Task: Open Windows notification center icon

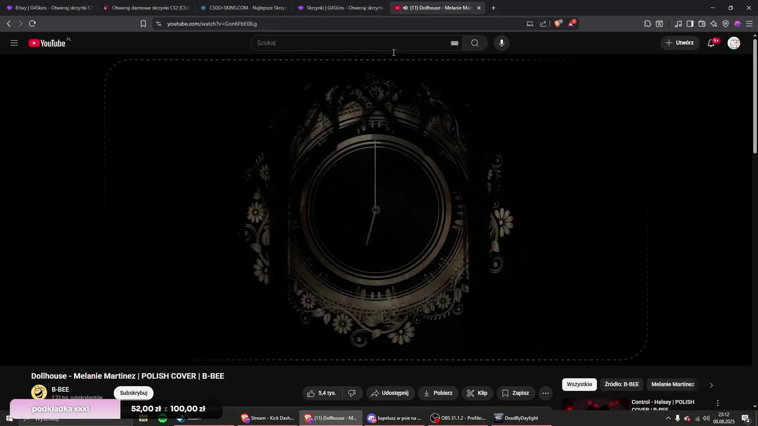Action: point(746,418)
